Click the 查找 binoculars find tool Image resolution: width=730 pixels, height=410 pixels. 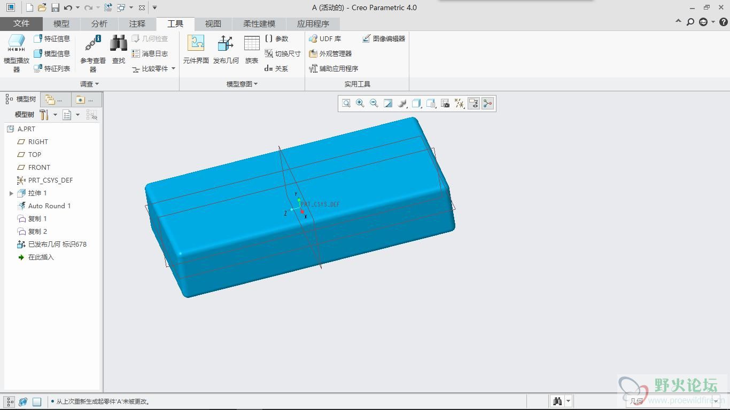(x=119, y=50)
